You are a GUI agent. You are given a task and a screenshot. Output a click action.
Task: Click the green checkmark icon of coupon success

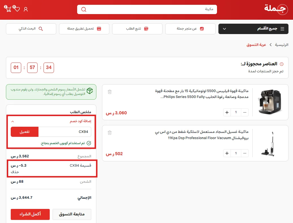point(89,143)
